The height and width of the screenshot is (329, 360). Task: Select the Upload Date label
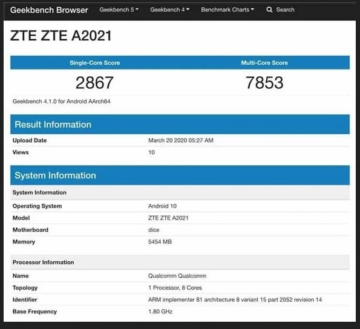pyautogui.click(x=30, y=140)
